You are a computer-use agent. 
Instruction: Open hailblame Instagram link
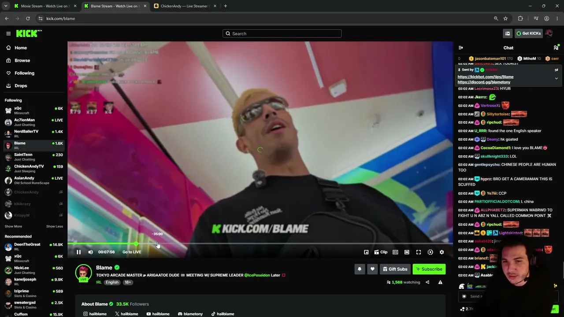95,314
